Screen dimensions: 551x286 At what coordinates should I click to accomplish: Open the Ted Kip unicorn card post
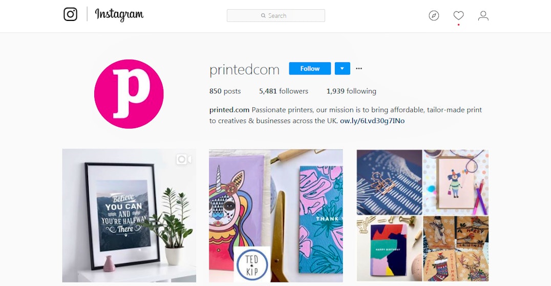tap(276, 216)
